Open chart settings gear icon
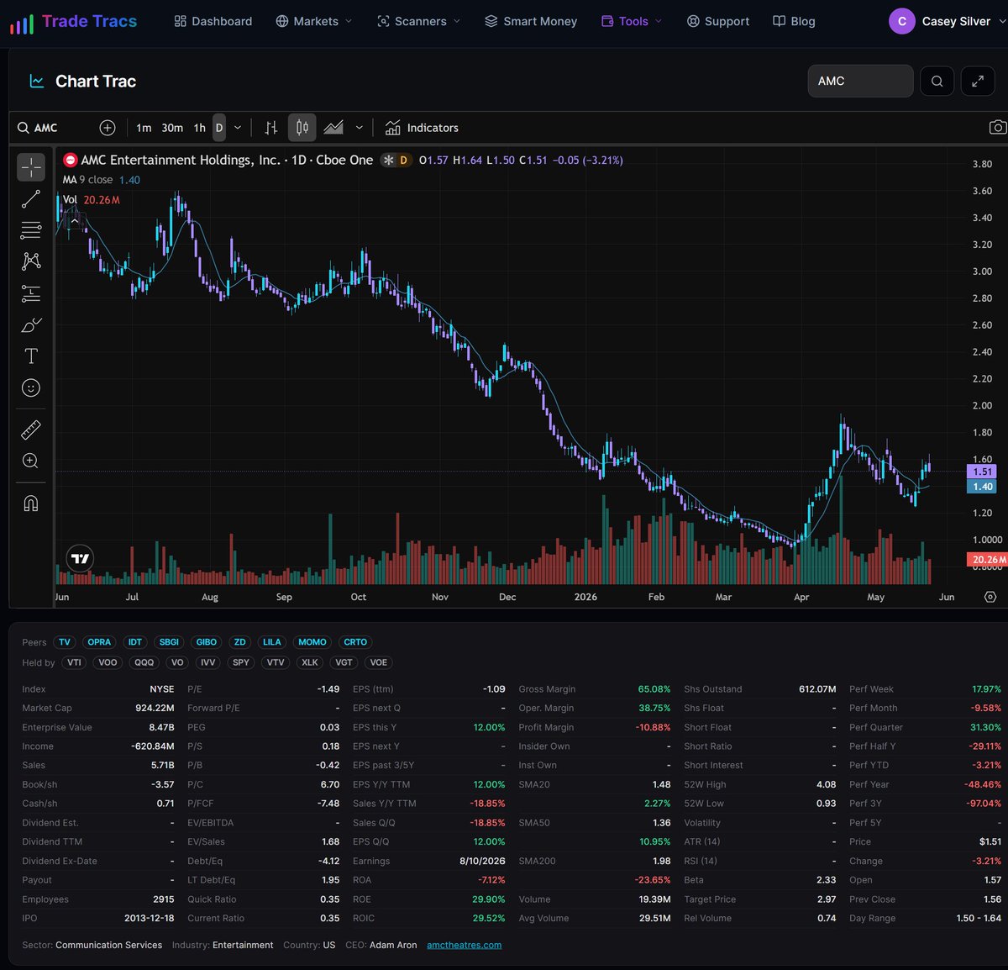This screenshot has height=970, width=1008. click(990, 597)
